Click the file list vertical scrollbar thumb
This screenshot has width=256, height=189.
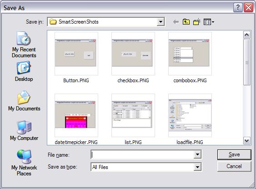click(247, 62)
